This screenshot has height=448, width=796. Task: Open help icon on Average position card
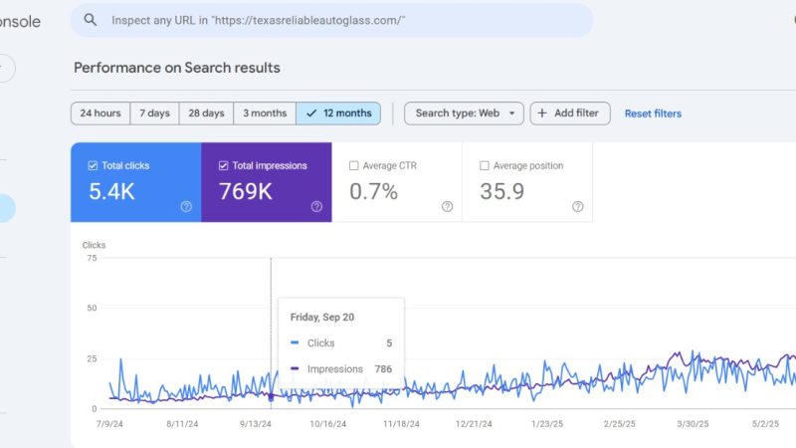578,206
